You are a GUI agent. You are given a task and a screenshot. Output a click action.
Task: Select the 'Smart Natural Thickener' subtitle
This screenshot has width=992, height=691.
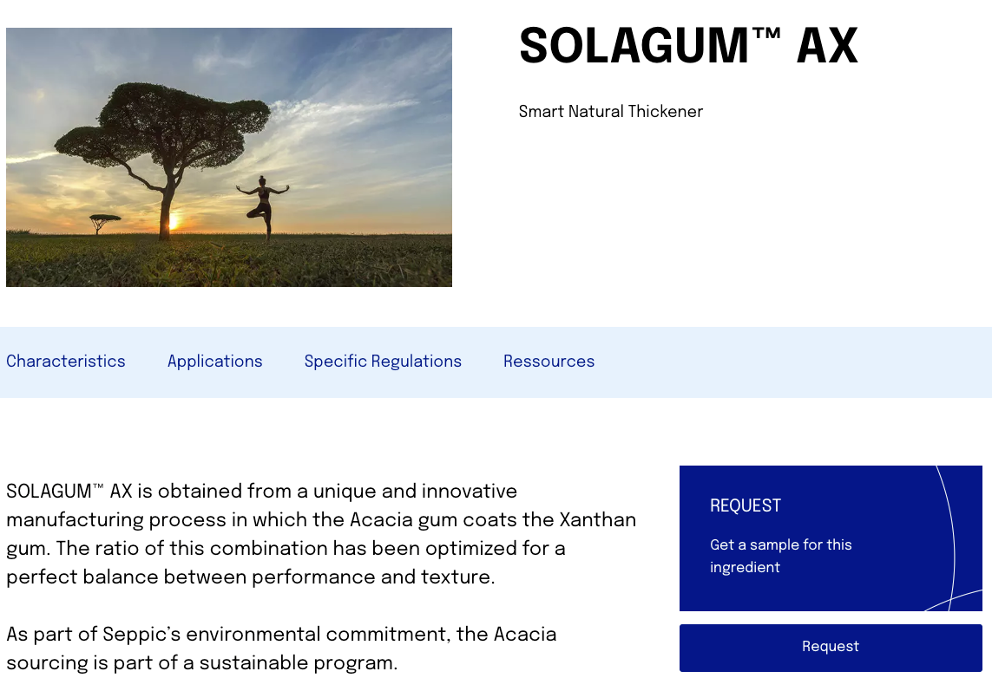[611, 112]
